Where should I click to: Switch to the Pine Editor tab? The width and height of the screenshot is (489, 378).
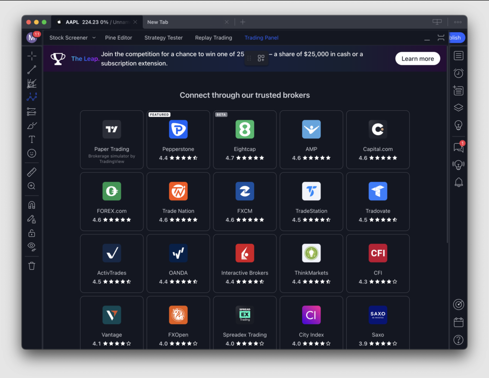click(x=118, y=38)
